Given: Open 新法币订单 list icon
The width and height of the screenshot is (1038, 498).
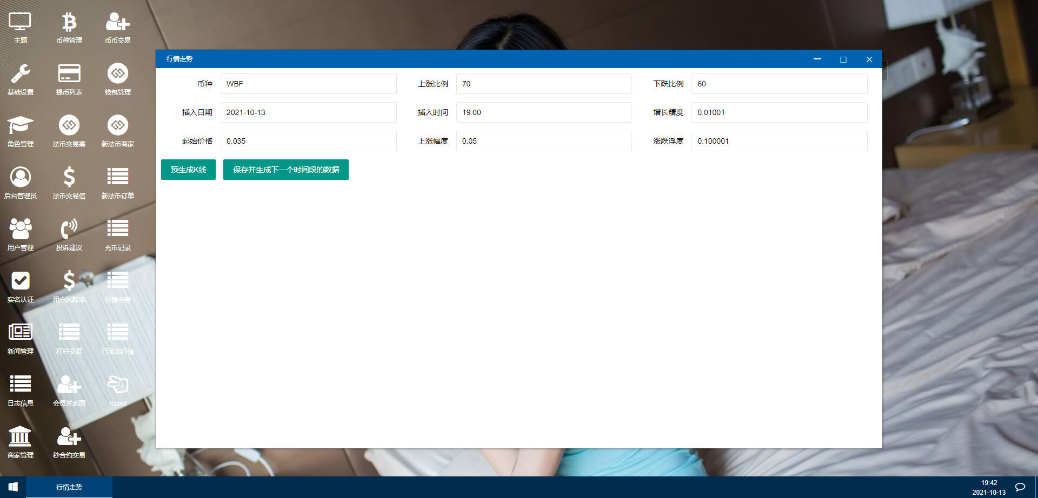Looking at the screenshot, I should pos(118,184).
